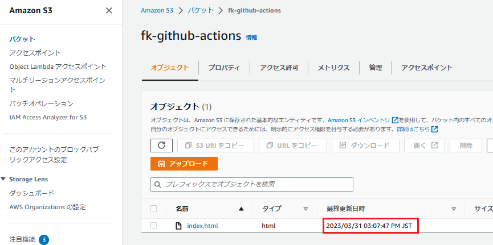The width and height of the screenshot is (493, 245).
Task: Go to Amazon S3 breadcrumb link
Action: click(157, 10)
